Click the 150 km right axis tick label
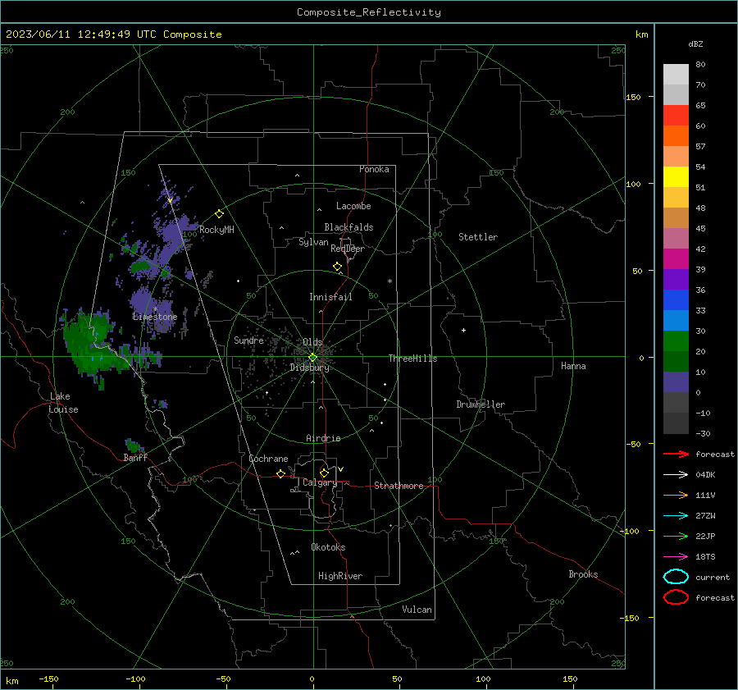Viewport: 738px width, 690px height. point(633,97)
